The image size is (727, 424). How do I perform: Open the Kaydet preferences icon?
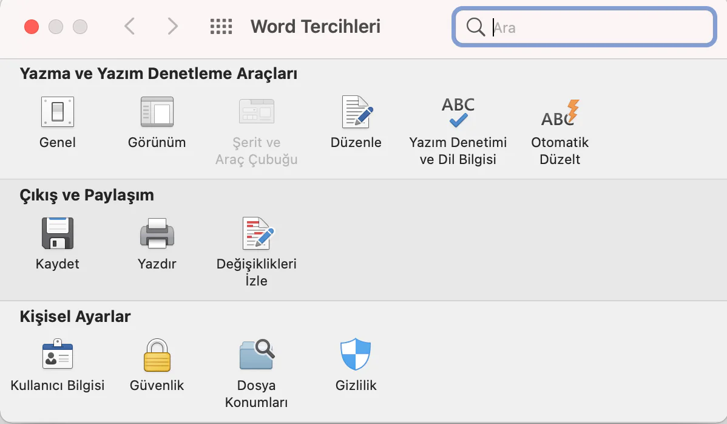[58, 234]
